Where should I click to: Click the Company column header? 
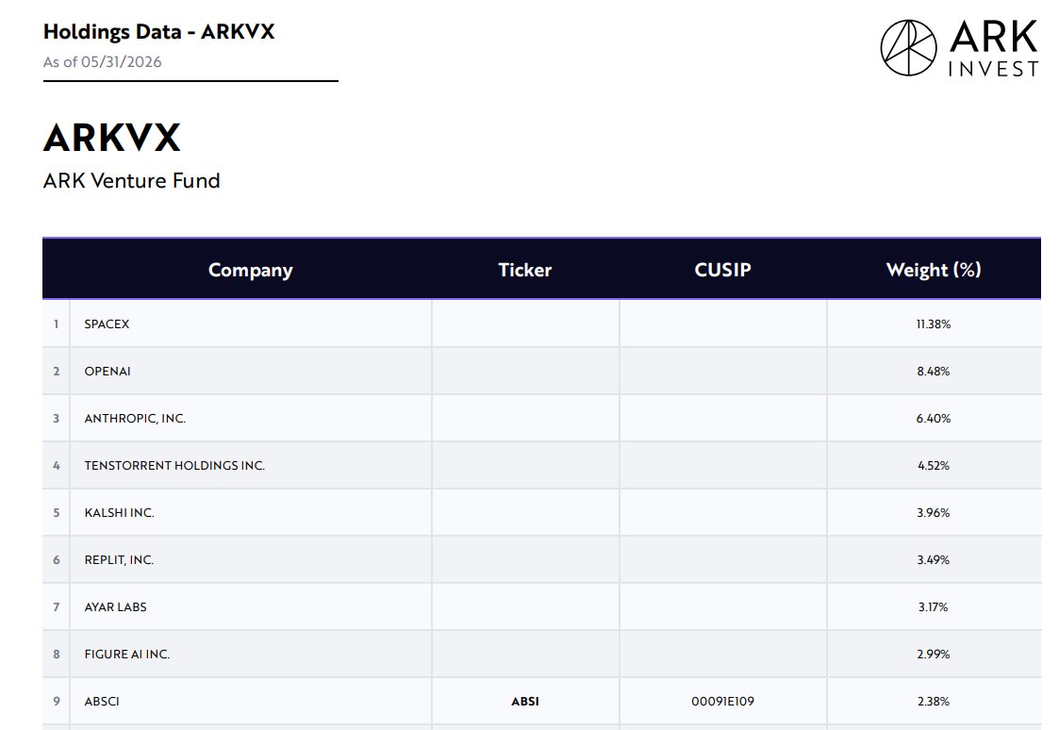251,270
